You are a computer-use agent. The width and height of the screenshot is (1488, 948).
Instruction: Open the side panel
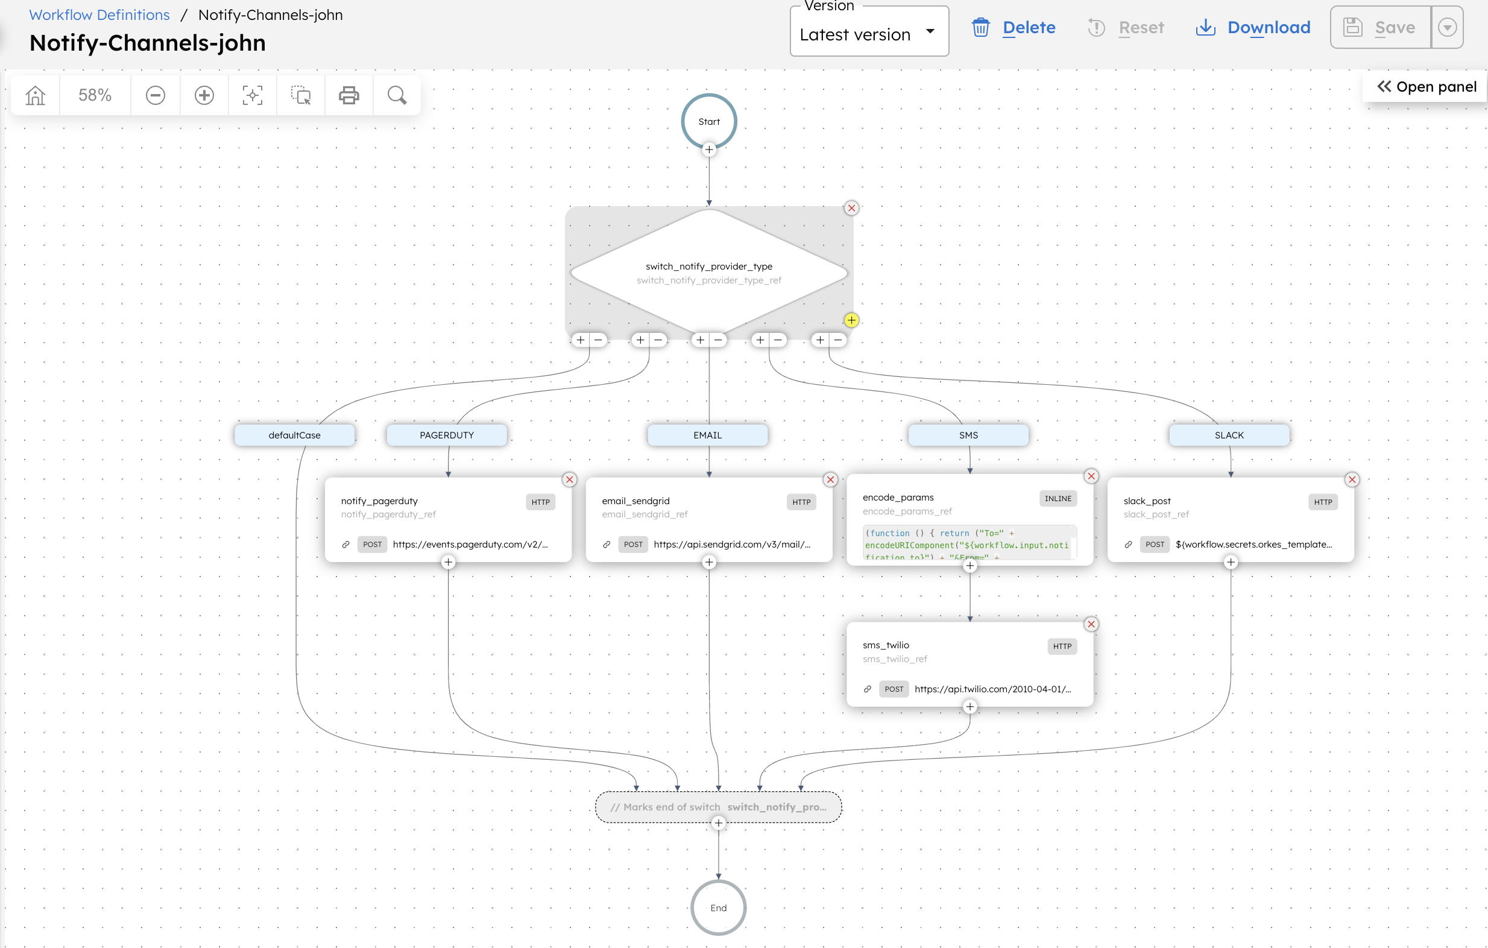pyautogui.click(x=1427, y=86)
